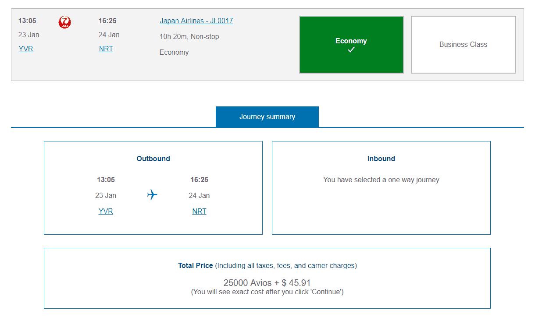Click the 13:05 departure time in flight row
Viewport: 535px width, 317px height.
27,21
